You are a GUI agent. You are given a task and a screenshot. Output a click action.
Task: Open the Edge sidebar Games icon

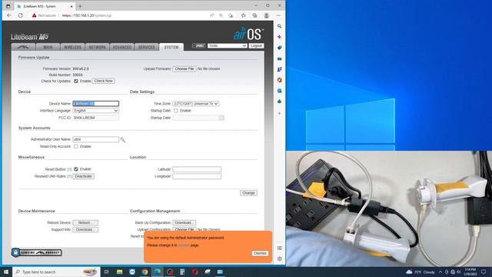(279, 69)
